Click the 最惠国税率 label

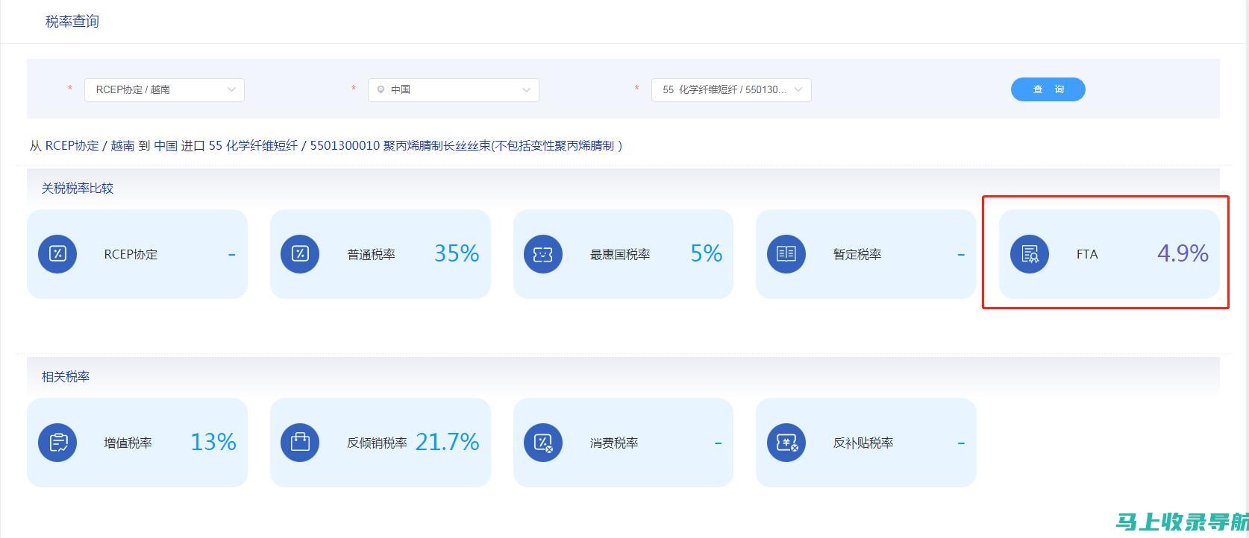pyautogui.click(x=620, y=254)
